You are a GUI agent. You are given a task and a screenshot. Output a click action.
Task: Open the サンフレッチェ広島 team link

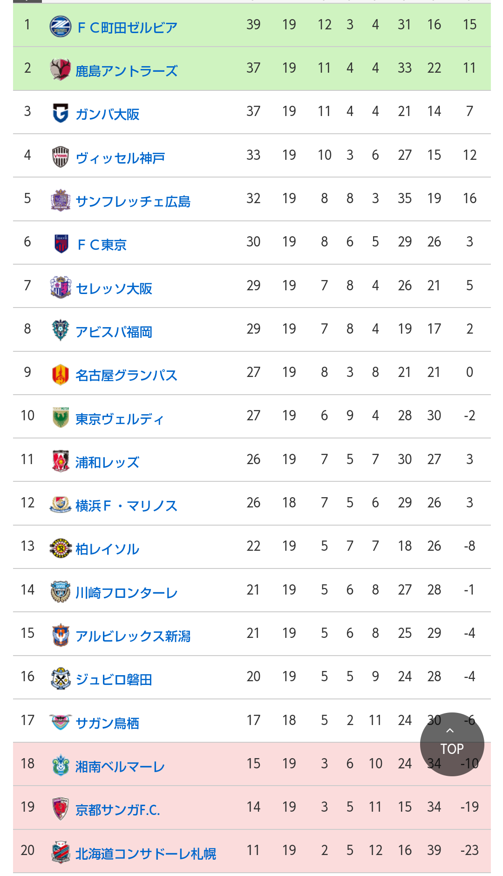133,201
